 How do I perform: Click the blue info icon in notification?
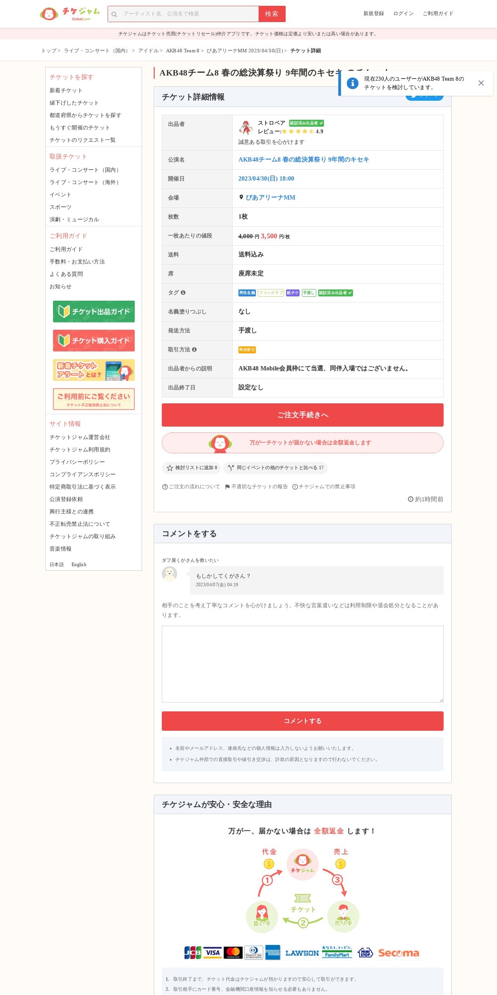pos(352,83)
